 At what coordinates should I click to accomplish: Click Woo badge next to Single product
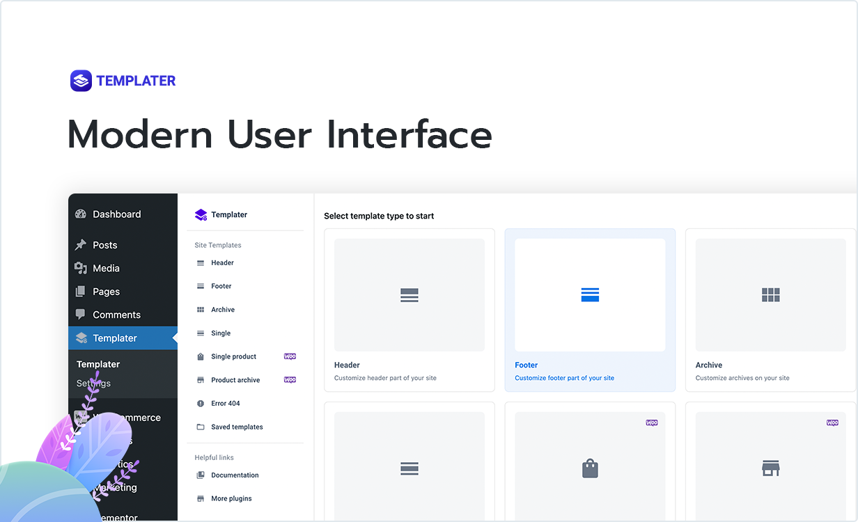pos(290,356)
